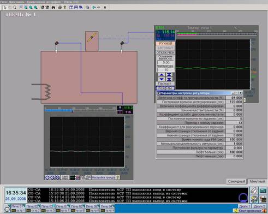Click the Диагн 1 button
This screenshot has width=268, height=214.
(x=245, y=206)
